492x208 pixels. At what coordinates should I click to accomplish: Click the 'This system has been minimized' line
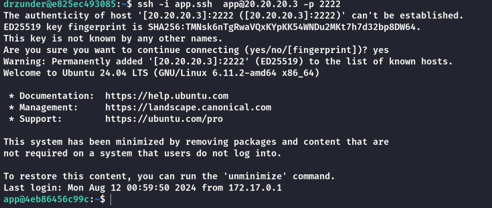coord(196,142)
